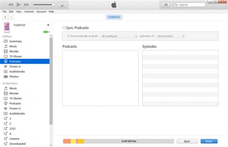Open the all podcasts dropdown

point(170,36)
